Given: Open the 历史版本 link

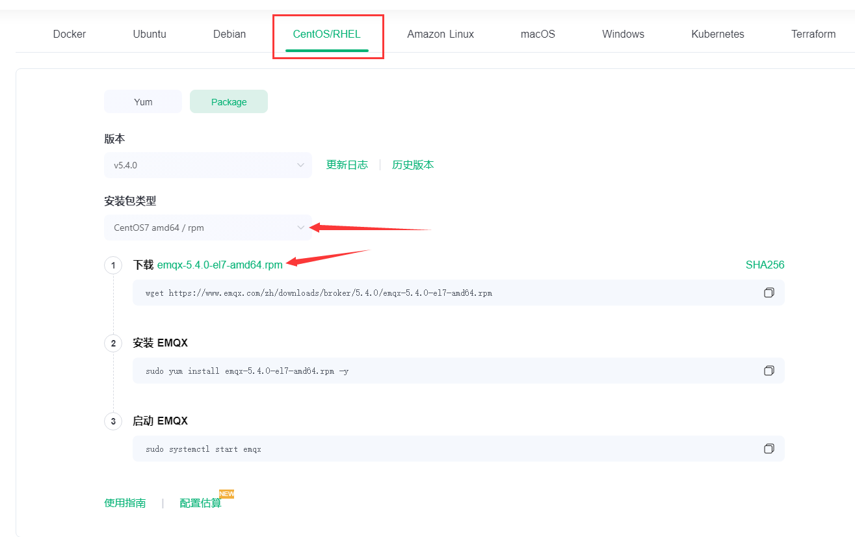Looking at the screenshot, I should tap(413, 165).
